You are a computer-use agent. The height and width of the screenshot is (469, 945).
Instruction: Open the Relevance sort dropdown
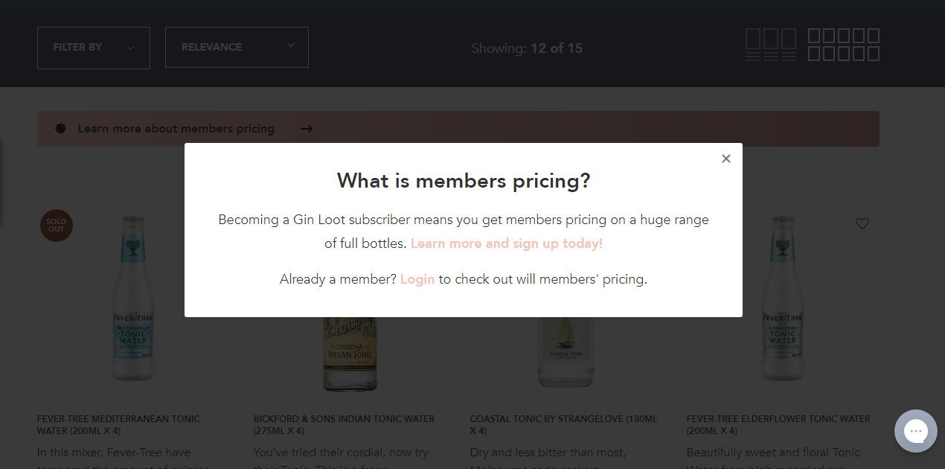click(237, 47)
